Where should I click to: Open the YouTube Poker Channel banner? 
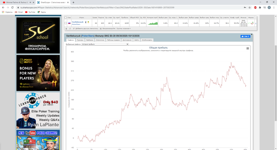pyautogui.click(x=38, y=140)
